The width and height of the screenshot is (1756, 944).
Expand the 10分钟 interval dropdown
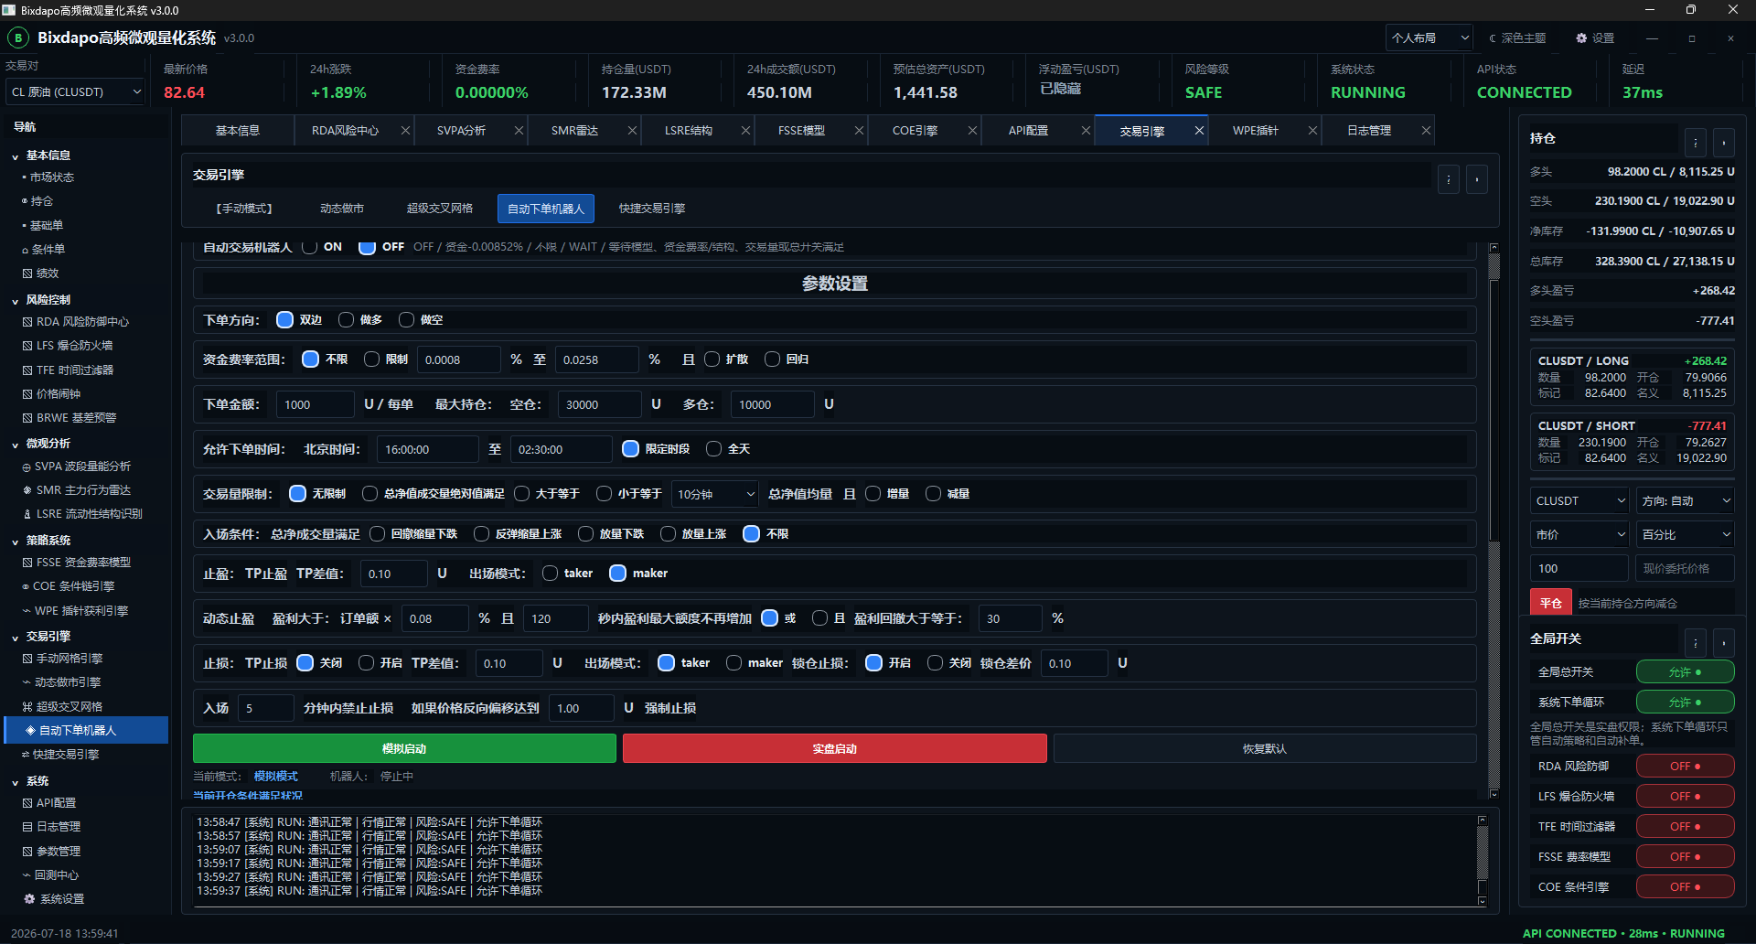pyautogui.click(x=714, y=494)
